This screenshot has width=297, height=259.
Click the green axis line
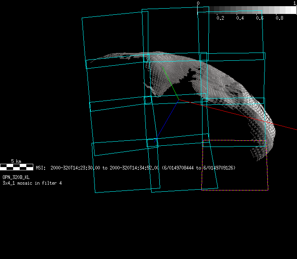170,83
